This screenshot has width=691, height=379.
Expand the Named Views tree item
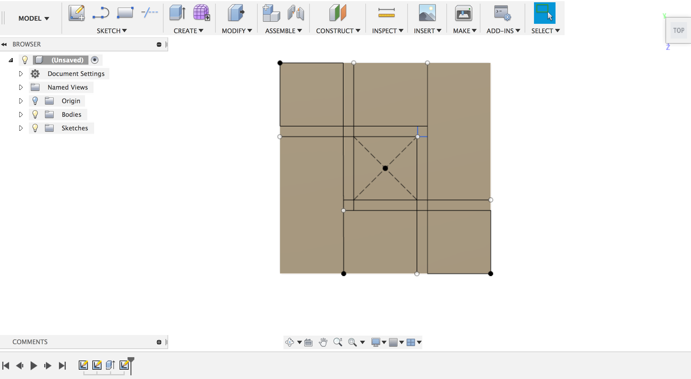click(21, 87)
